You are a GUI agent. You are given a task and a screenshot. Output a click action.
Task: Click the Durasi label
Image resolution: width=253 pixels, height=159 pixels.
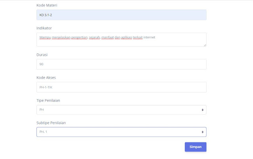42,55
